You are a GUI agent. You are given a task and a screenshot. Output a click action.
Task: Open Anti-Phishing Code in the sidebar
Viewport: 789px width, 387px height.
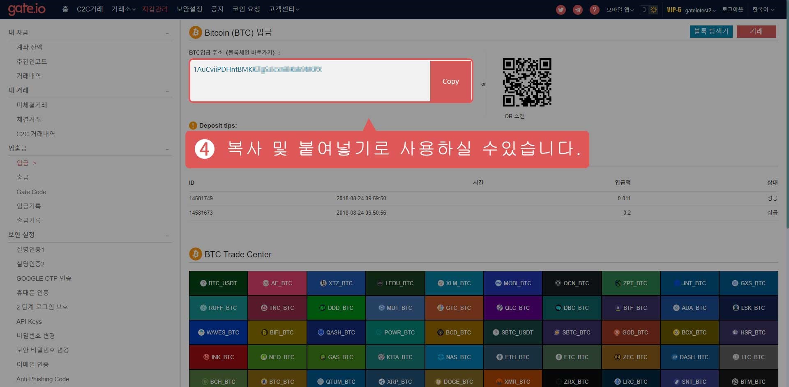[43, 379]
